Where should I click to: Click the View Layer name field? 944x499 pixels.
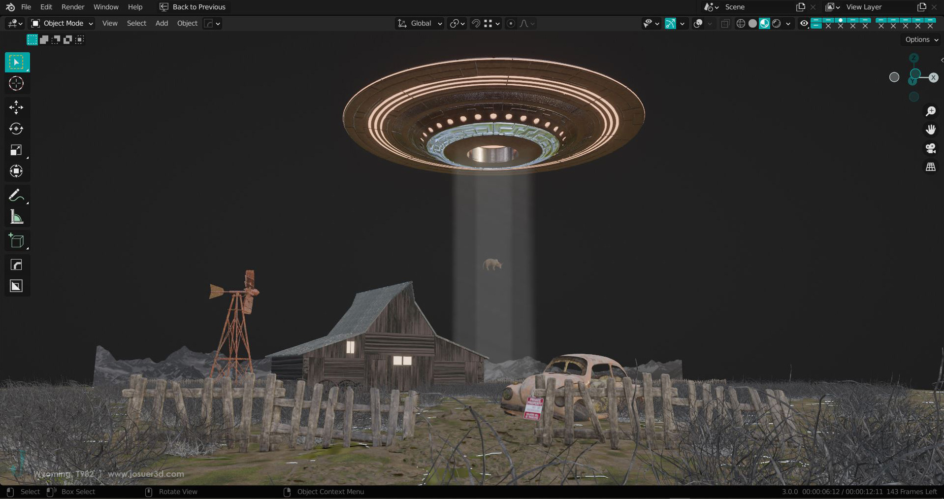coord(879,7)
